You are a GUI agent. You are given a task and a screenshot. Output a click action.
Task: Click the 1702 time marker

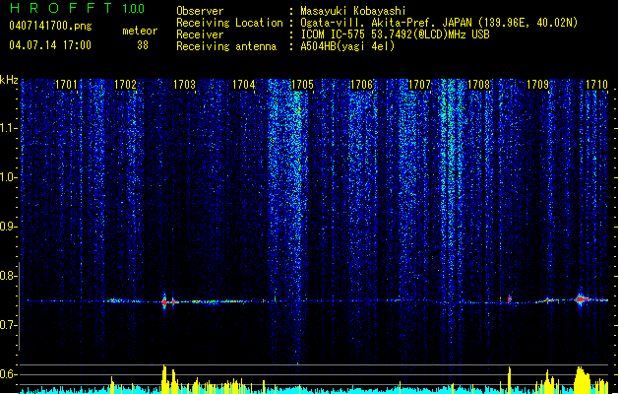(125, 85)
